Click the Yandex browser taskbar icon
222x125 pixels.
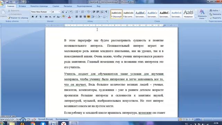coord(64,124)
